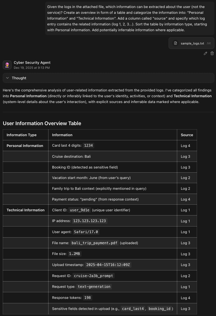Image resolution: width=216 pixels, height=316 pixels.
Task: Select the 2025-04-15T16:12:09Z upload timestamp
Action: coord(108,265)
